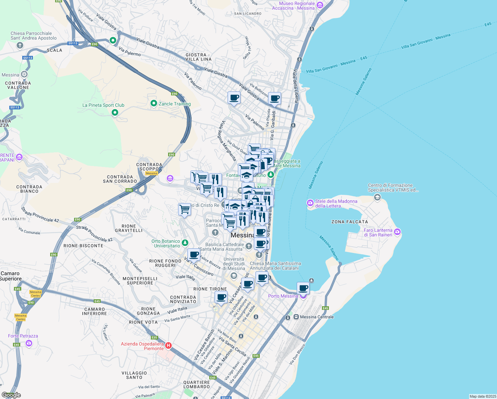Select the 'MONTEPISELLI SUPERIORE' label

tap(140, 281)
